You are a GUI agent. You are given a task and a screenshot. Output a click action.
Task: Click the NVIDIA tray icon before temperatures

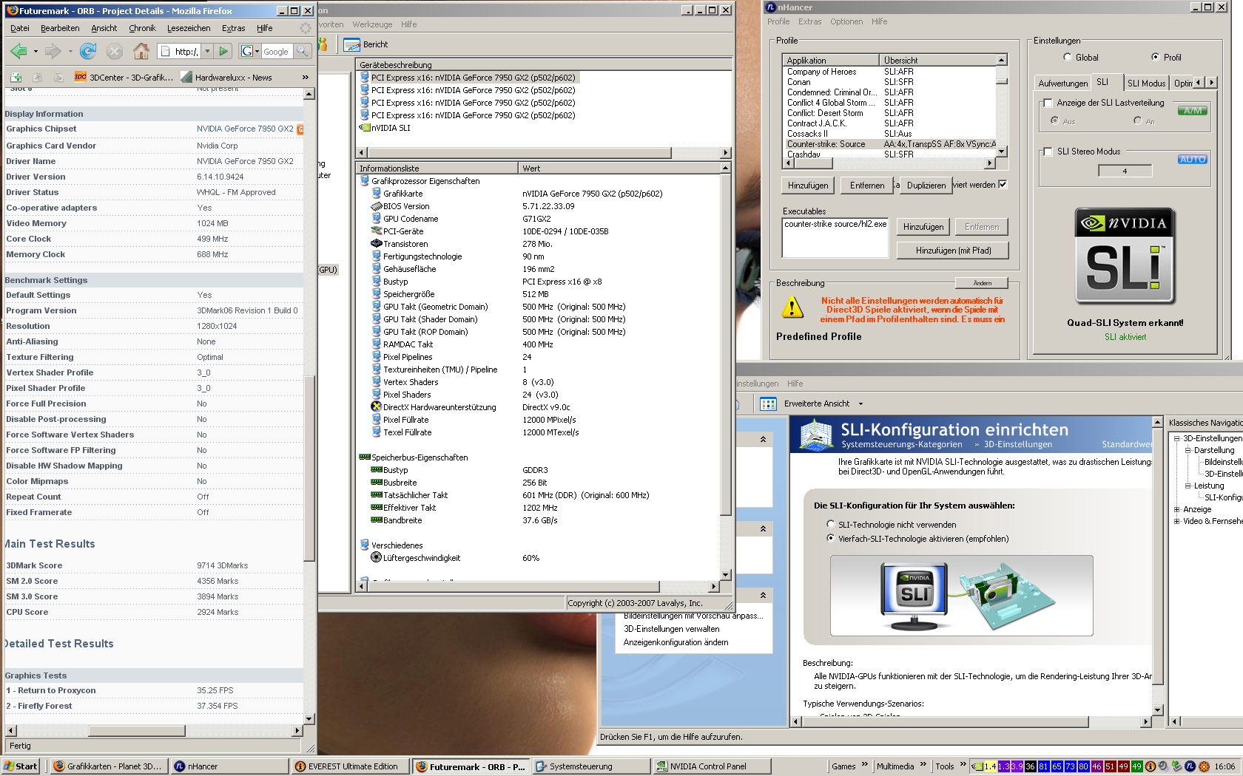click(977, 766)
